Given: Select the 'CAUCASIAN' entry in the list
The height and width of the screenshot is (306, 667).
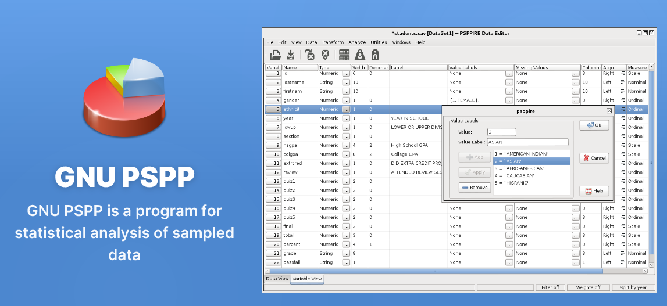Looking at the screenshot, I should pos(514,175).
